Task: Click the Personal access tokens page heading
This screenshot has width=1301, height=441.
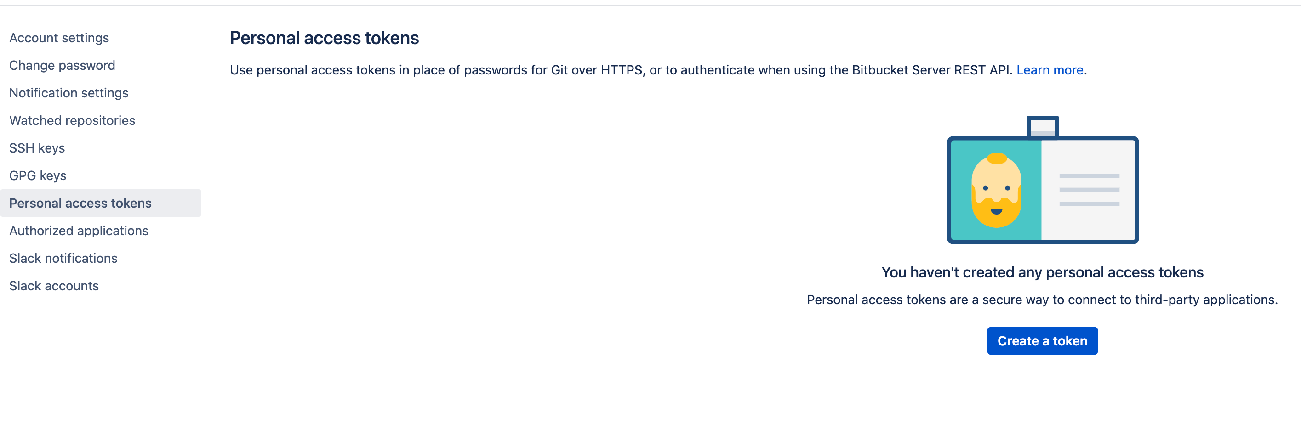Action: pyautogui.click(x=324, y=38)
